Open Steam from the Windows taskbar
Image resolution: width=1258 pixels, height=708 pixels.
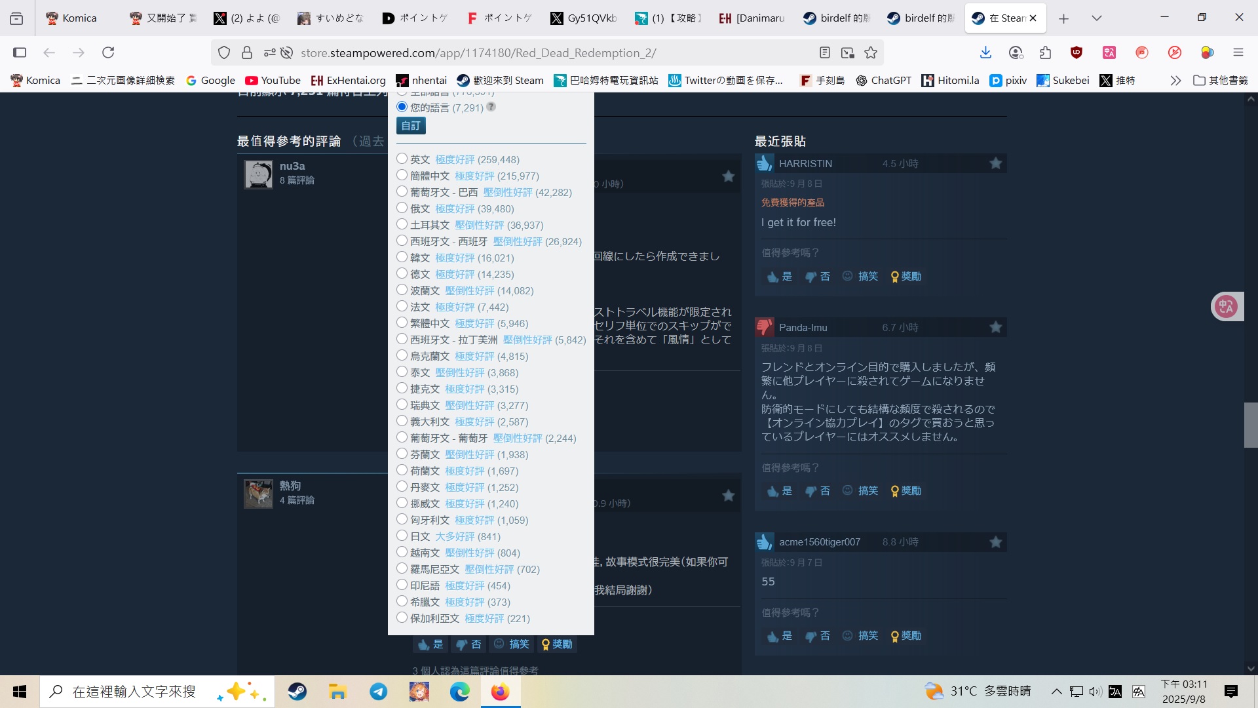point(297,692)
